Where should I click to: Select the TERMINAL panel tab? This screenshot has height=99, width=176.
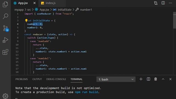76,79
